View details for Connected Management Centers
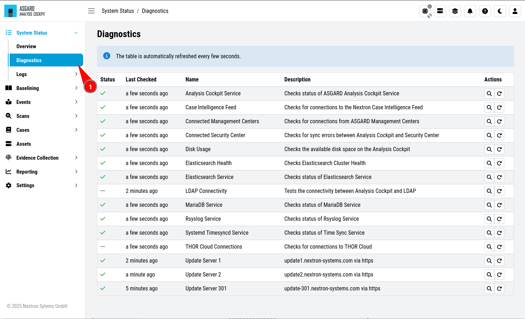 (489, 121)
